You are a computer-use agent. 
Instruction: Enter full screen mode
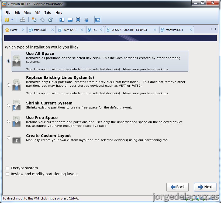coord(78,20)
